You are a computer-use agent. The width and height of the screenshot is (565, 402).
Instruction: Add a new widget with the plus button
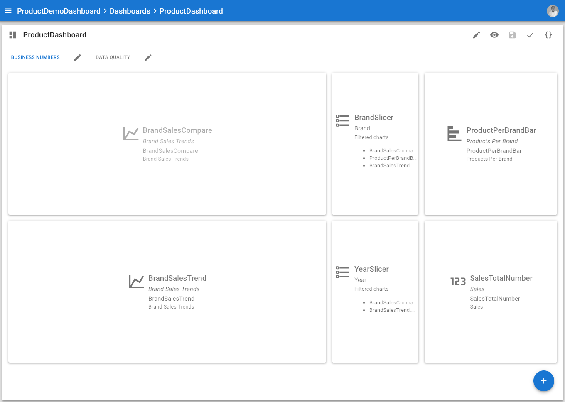pos(544,381)
